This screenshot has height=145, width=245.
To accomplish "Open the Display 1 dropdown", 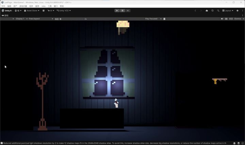I will tap(21, 19).
